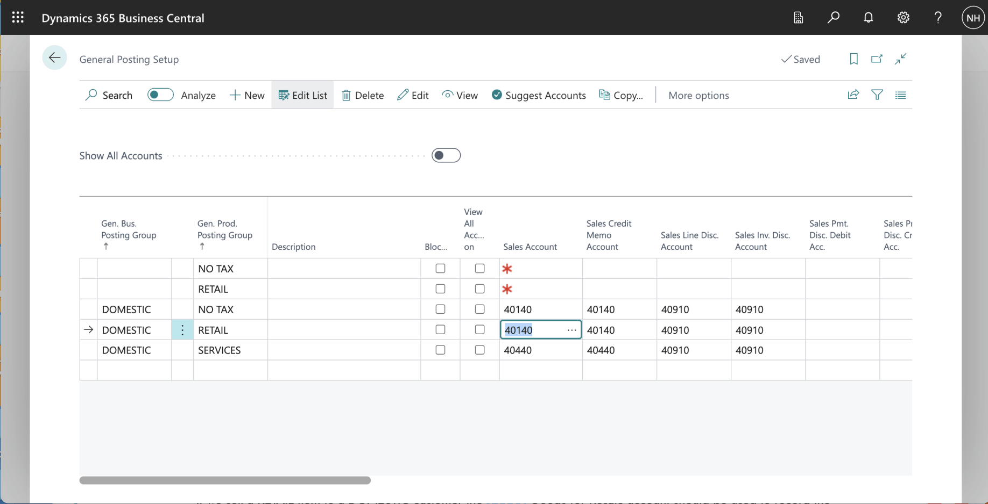Viewport: 988px width, 504px height.
Task: Expand the More options menu
Action: pyautogui.click(x=698, y=95)
